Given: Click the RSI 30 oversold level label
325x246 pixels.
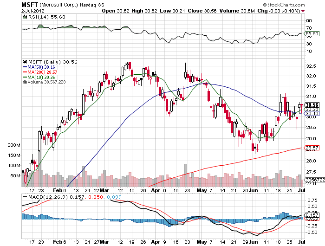Looking at the screenshot, I should tap(309, 44).
